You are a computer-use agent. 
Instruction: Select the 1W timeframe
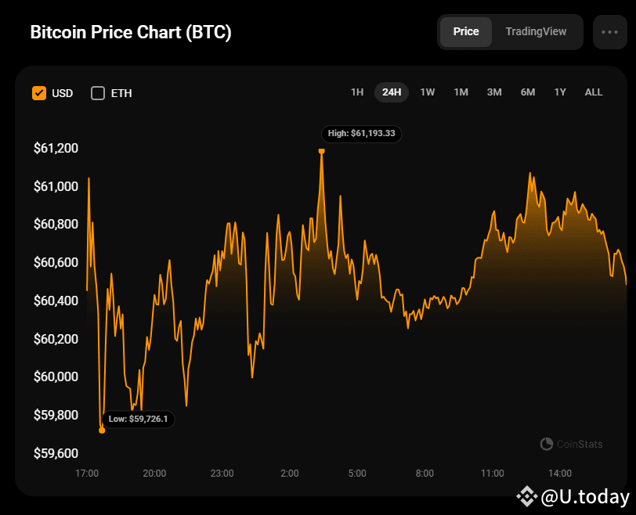point(428,92)
